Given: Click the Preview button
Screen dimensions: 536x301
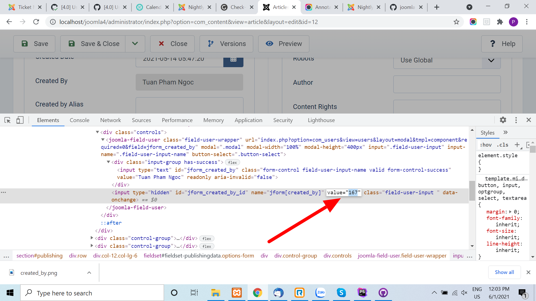Looking at the screenshot, I should (x=284, y=44).
